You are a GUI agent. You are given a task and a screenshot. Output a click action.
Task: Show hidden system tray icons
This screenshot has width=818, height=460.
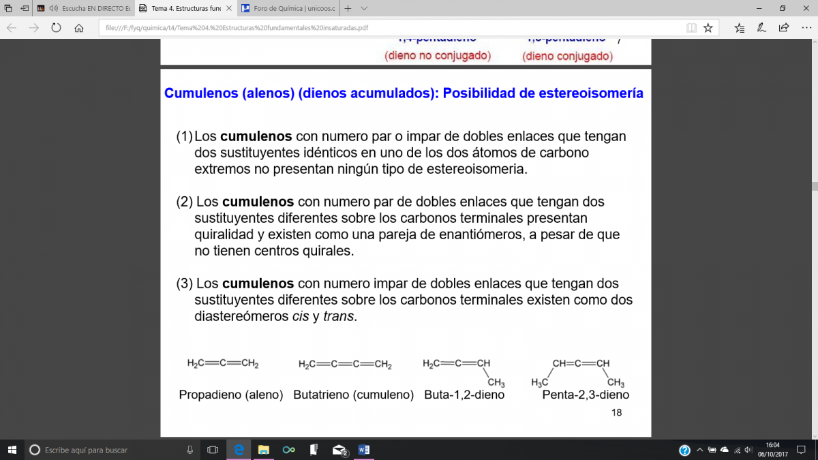click(699, 450)
